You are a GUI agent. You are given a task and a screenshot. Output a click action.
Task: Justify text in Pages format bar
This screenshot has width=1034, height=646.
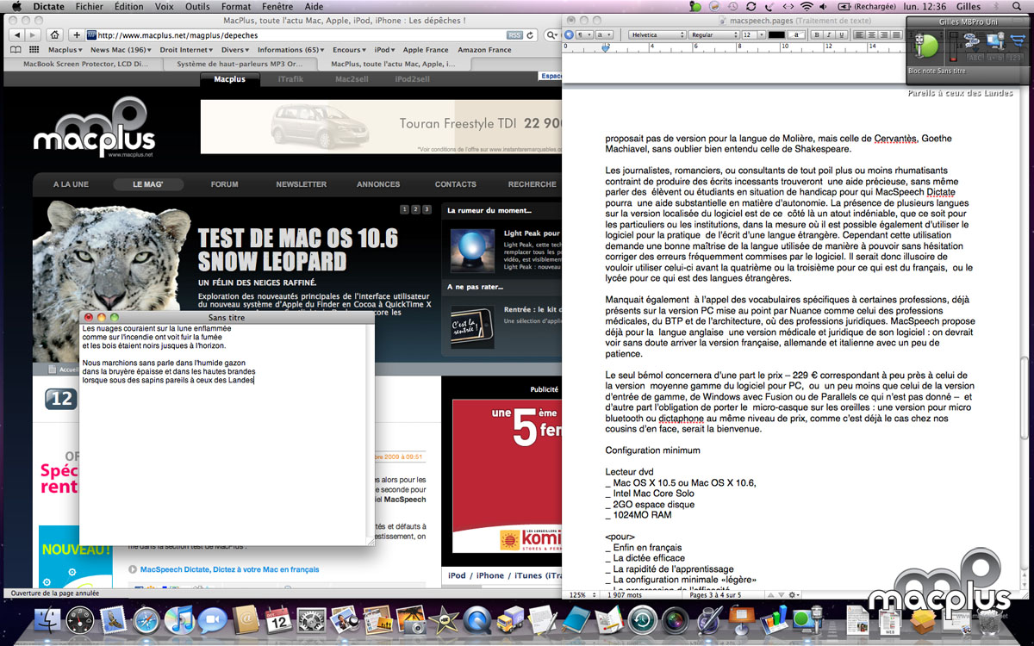tap(897, 34)
